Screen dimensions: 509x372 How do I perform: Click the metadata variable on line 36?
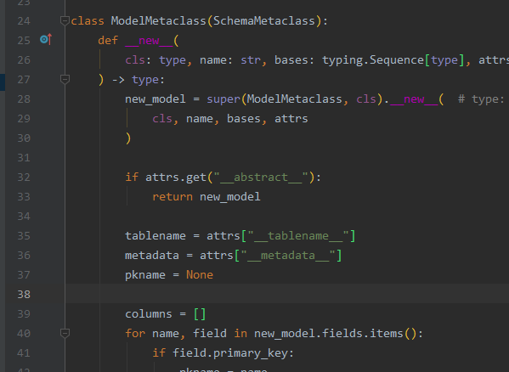[152, 256]
